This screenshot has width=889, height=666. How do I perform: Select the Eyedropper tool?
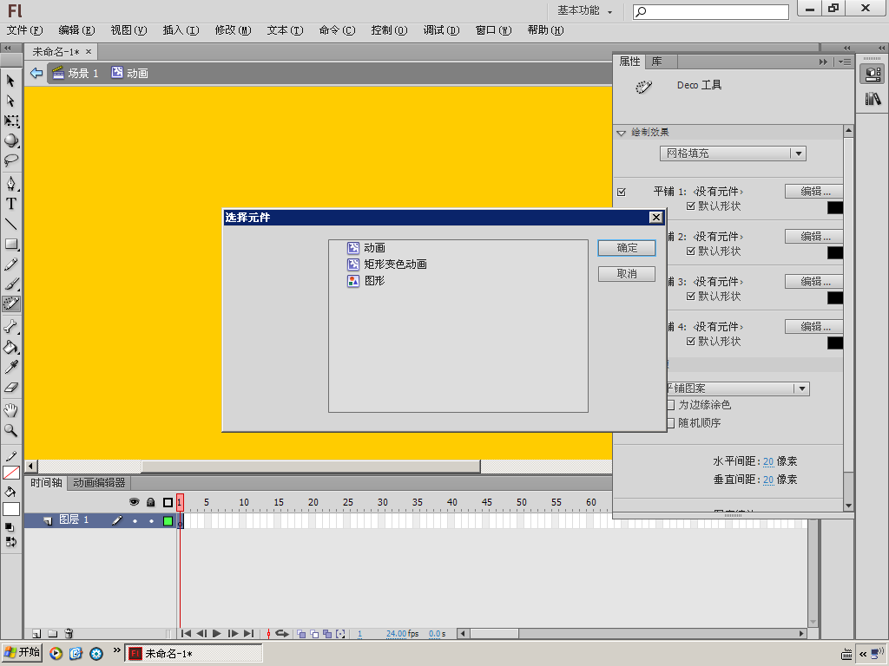(10, 367)
